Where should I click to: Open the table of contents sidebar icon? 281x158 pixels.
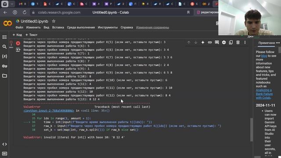[x=4, y=37]
